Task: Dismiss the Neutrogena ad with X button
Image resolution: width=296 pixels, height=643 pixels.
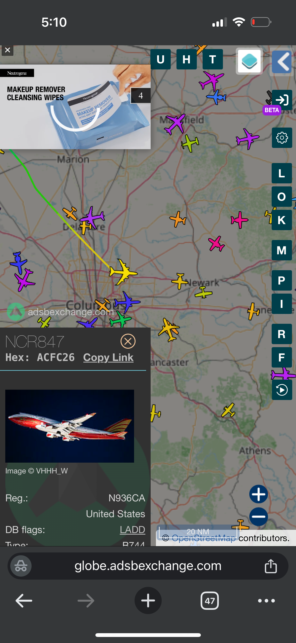Action: point(8,50)
